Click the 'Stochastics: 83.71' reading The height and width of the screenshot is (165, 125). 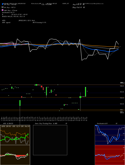[x=8, y=12]
